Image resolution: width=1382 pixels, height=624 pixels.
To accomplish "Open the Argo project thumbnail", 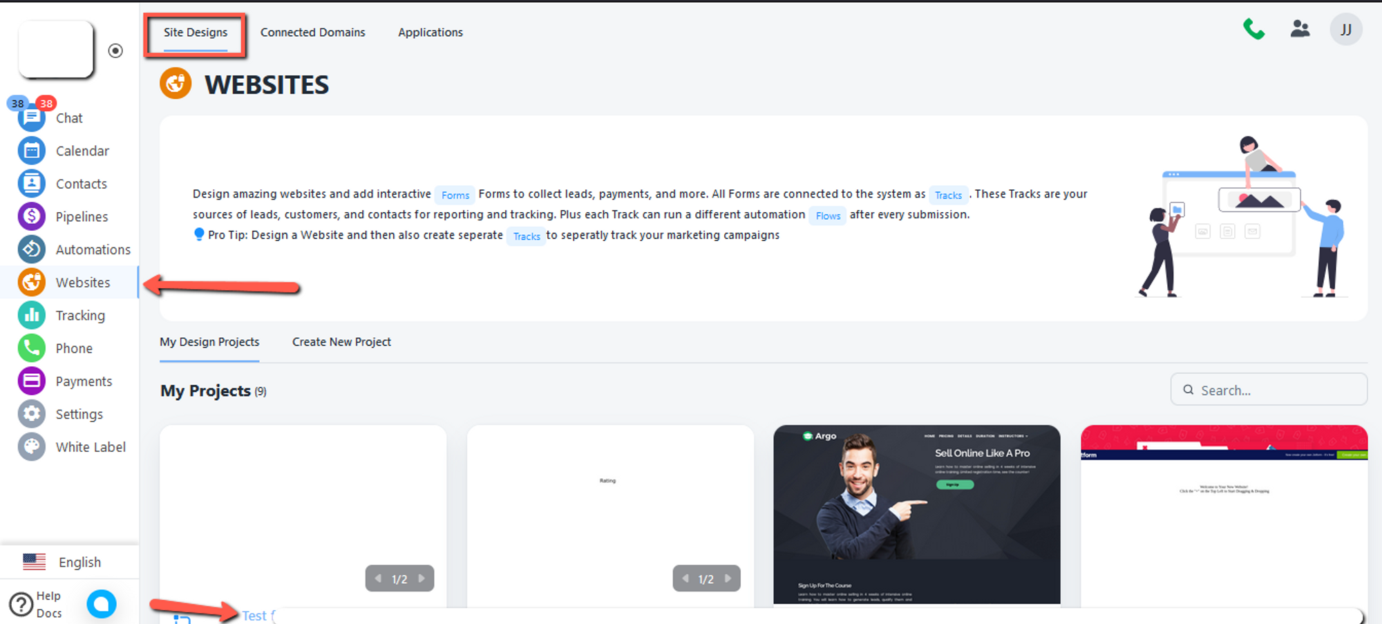I will [916, 514].
